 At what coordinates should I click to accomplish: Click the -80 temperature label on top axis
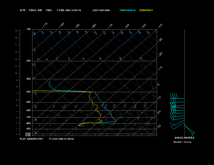(93, 26)
